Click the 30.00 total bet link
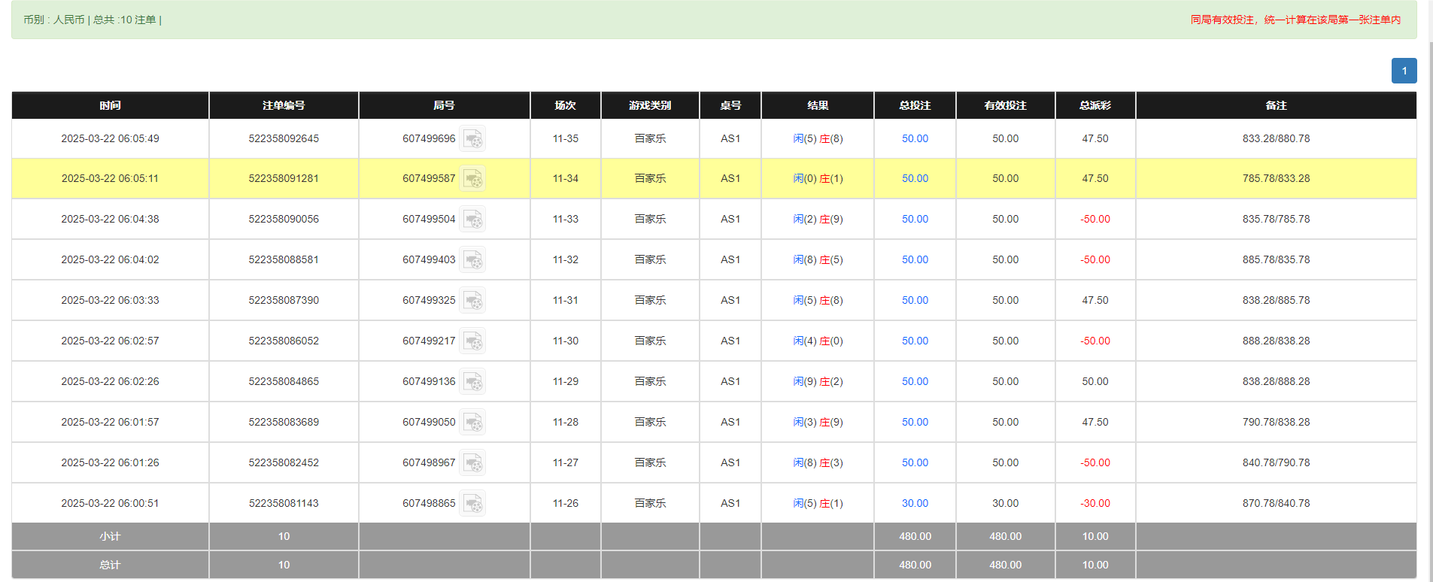The image size is (1433, 582). coord(915,504)
